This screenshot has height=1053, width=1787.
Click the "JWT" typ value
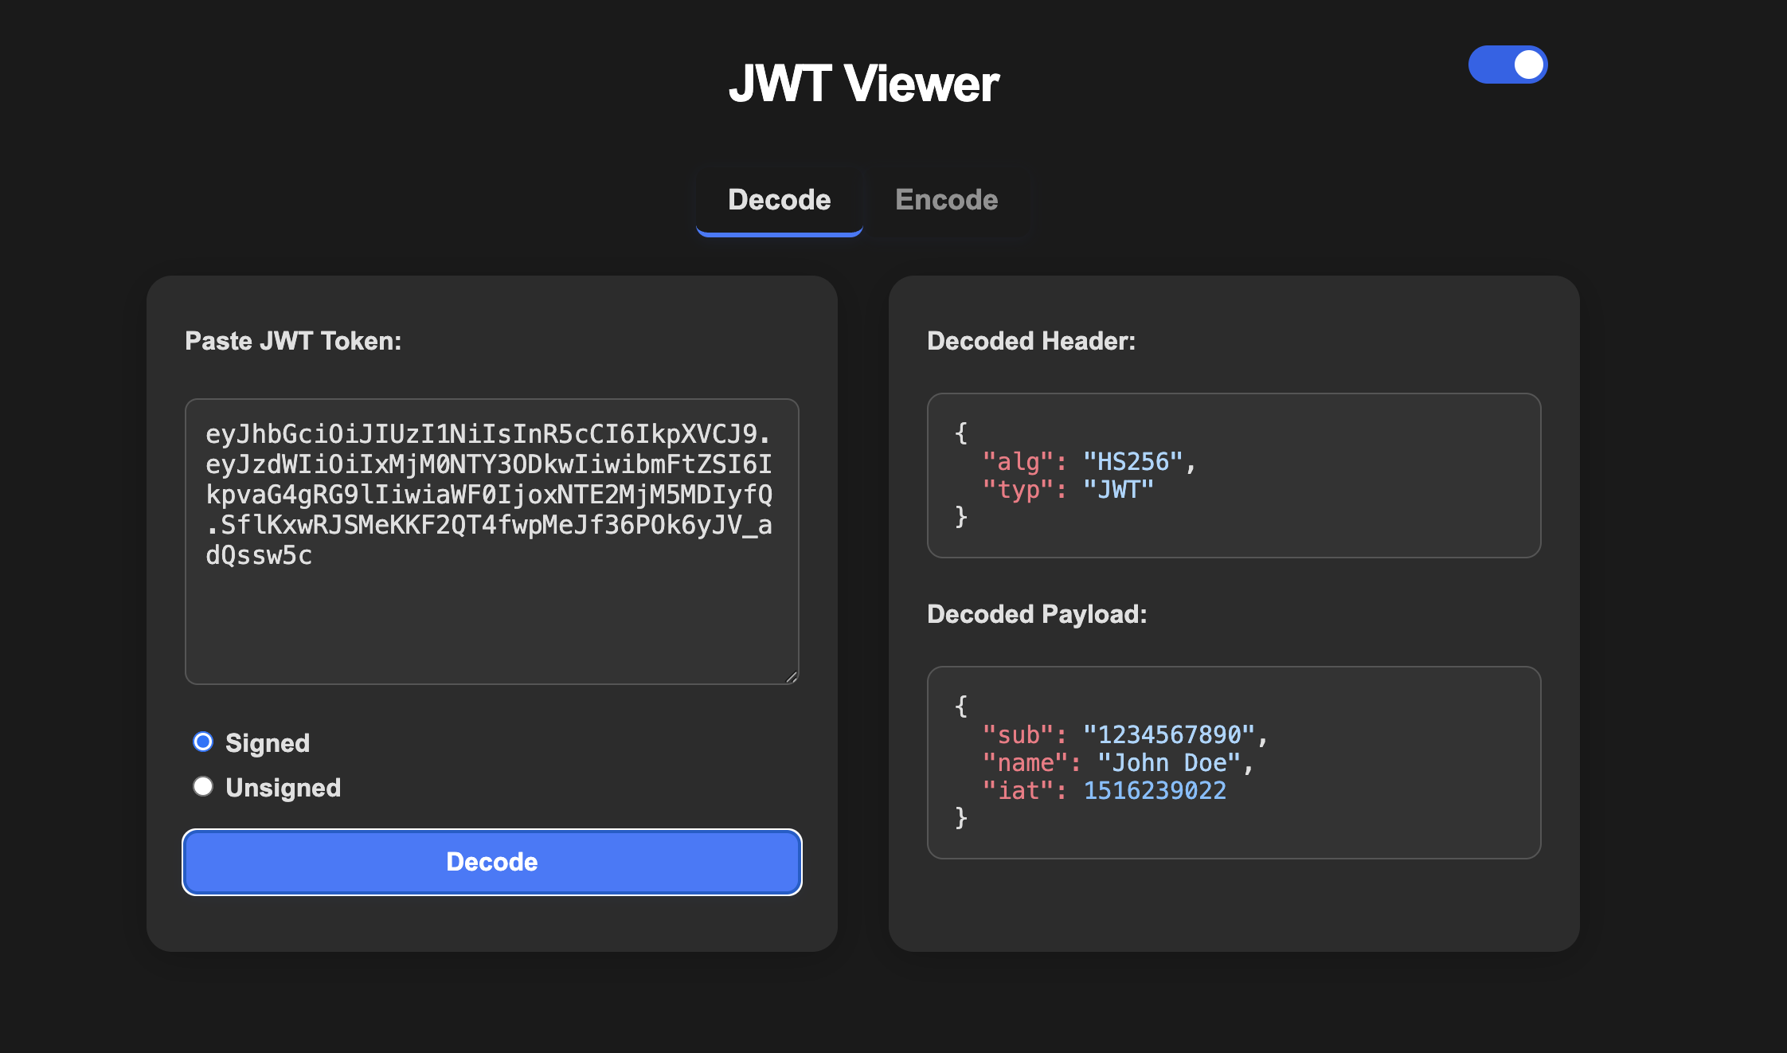click(1118, 490)
